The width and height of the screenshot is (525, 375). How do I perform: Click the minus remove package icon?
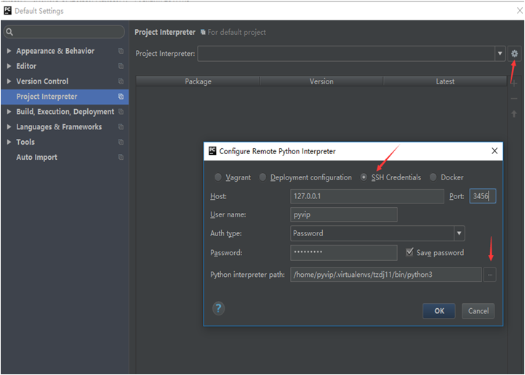pos(514,99)
